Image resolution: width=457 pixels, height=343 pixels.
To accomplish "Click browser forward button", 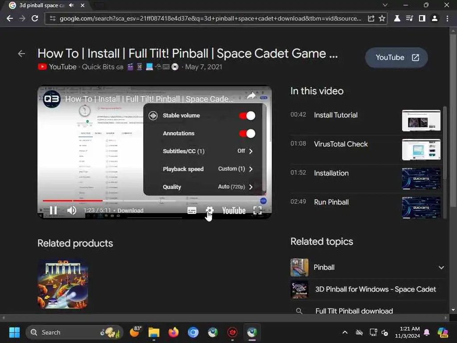I will (x=22, y=18).
